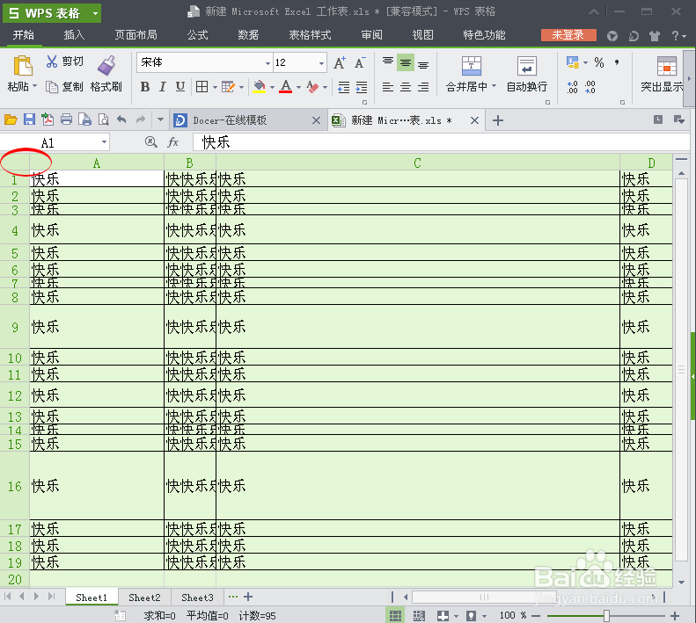Viewport: 696px width, 623px height.
Task: Align text to bottom
Action: 423,64
